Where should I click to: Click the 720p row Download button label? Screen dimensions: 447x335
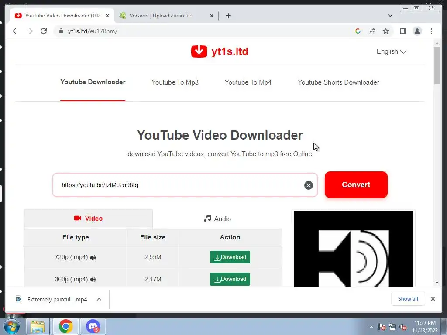click(234, 257)
